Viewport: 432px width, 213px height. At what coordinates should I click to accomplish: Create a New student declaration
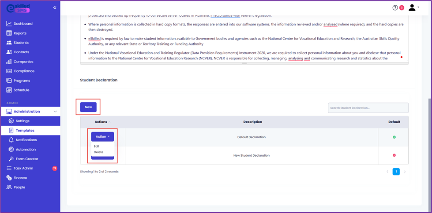88,107
